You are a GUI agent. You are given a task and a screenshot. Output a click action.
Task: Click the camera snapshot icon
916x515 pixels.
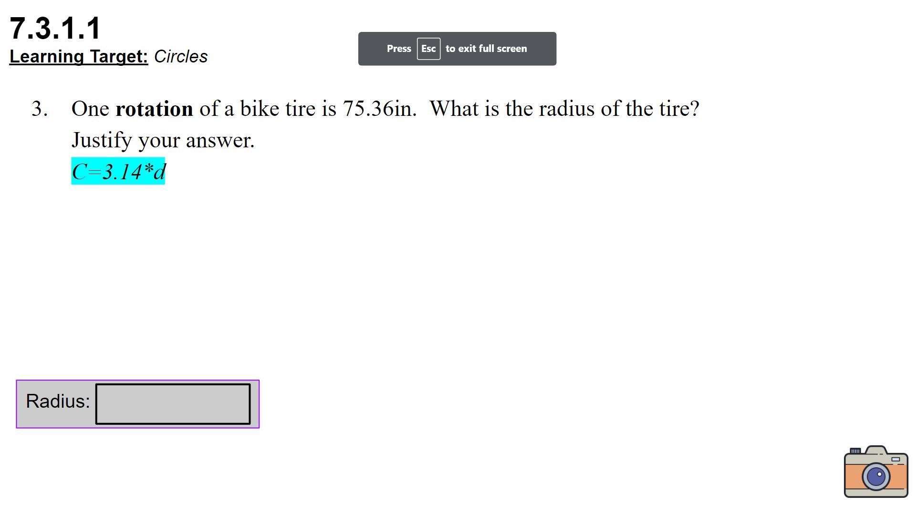[x=875, y=472]
